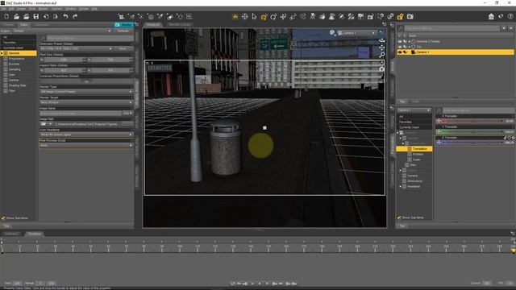This screenshot has width=516, height=290.
Task: Toggle Show Sub Items in Render Settings
Action: click(3, 218)
